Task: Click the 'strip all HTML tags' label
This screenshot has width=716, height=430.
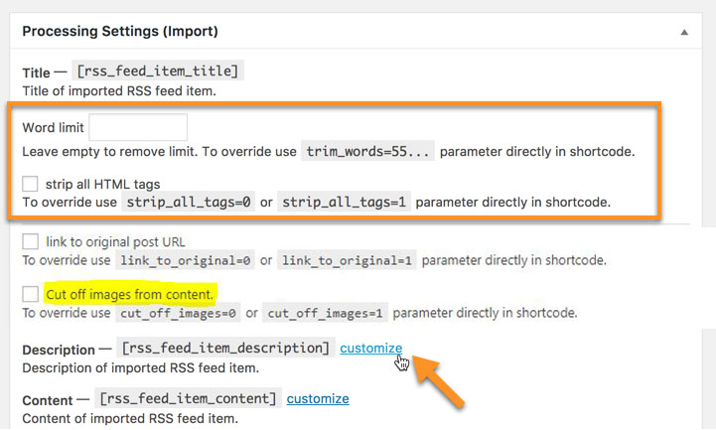Action: [102, 184]
